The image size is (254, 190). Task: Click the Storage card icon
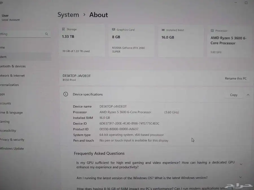[63, 29]
